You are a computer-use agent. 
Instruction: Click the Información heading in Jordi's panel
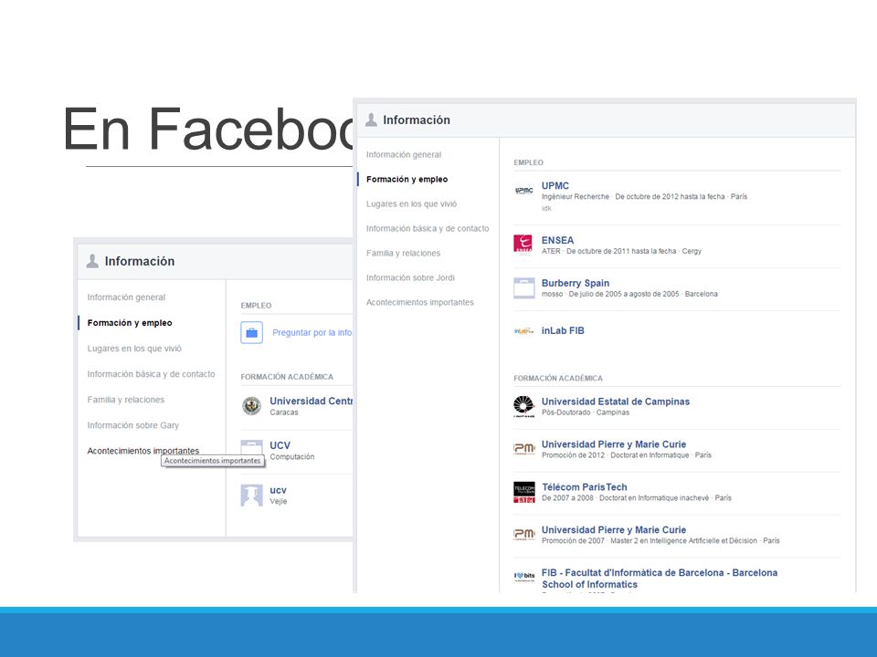coord(417,120)
